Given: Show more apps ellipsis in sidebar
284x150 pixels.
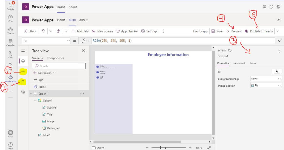Looking at the screenshot, I should 11,91.
